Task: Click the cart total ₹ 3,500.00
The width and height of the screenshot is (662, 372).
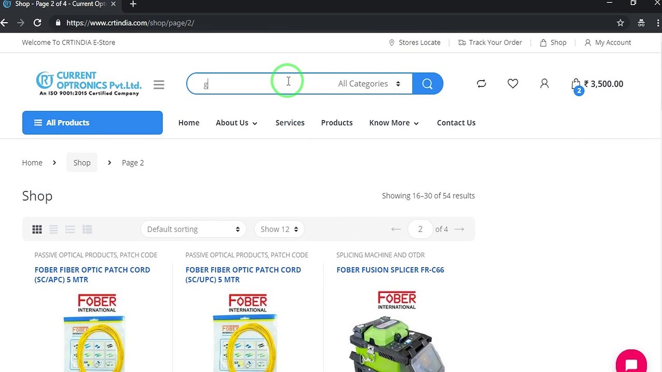Action: [604, 84]
